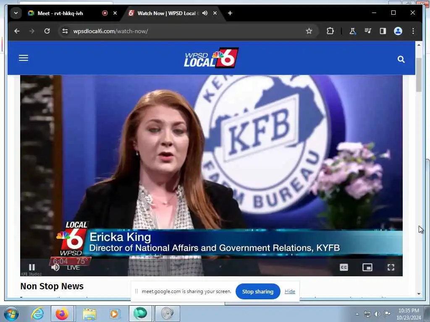The height and width of the screenshot is (322, 430).
Task: Open Firefox from the taskbar
Action: point(62,314)
